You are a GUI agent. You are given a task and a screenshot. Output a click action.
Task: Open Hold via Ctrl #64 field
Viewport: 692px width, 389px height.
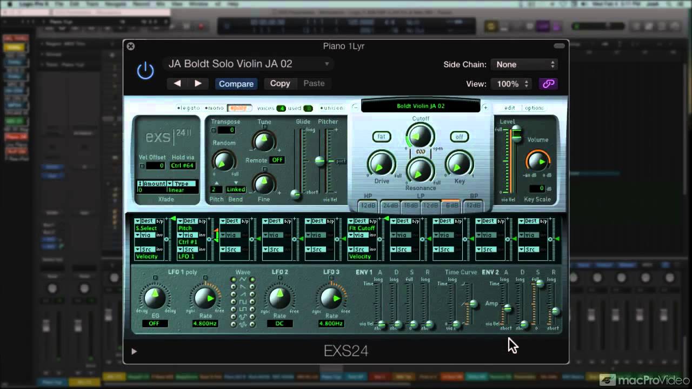183,166
